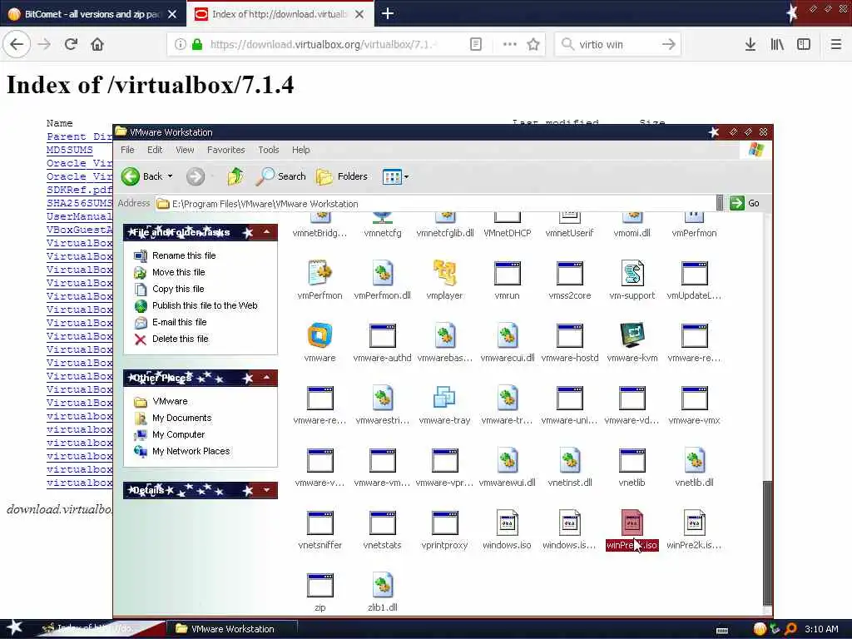Select the vnetlib.dll file
The width and height of the screenshot is (852, 639).
coord(695,460)
